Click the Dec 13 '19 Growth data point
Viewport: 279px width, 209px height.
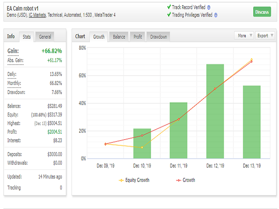coord(252,61)
